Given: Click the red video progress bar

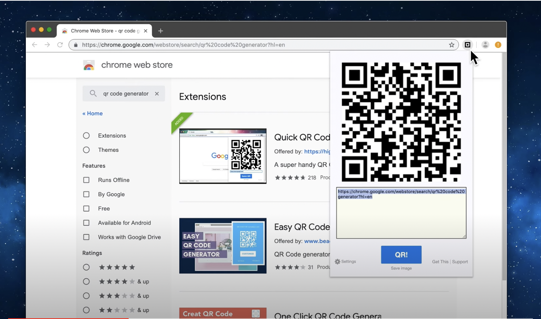Looking at the screenshot, I should click(x=68, y=318).
